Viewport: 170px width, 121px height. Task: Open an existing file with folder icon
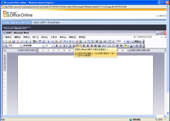(x=10, y=42)
